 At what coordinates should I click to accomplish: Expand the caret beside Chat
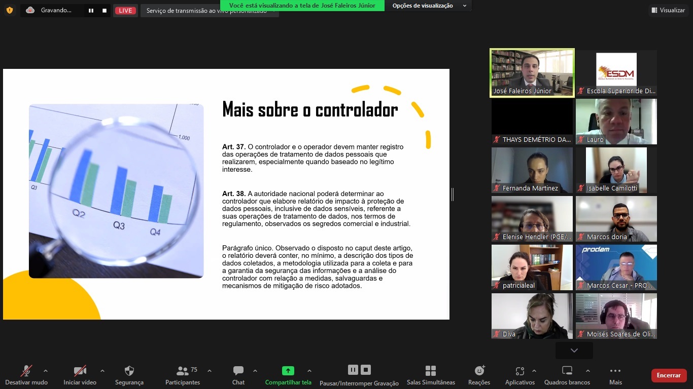[255, 371]
